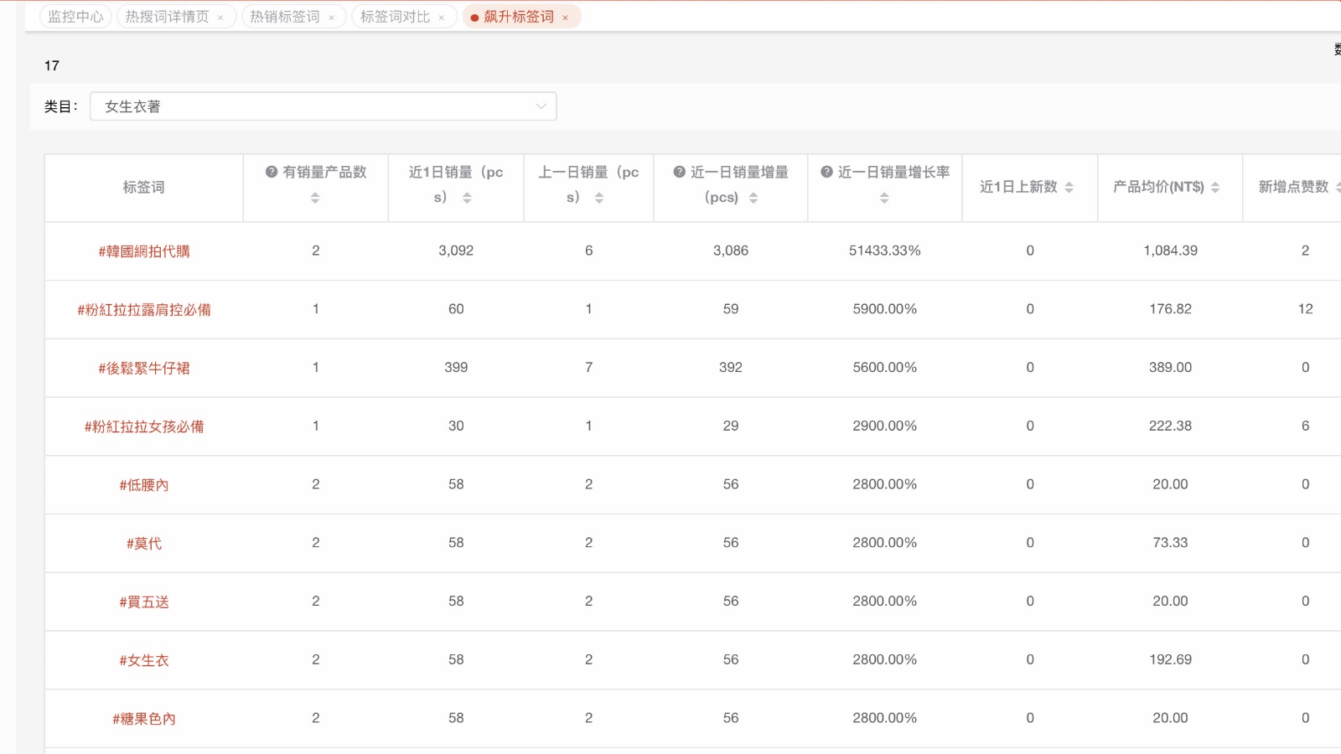Sort by 近一日销量增长率 column arrows
The image size is (1341, 754).
pyautogui.click(x=884, y=198)
